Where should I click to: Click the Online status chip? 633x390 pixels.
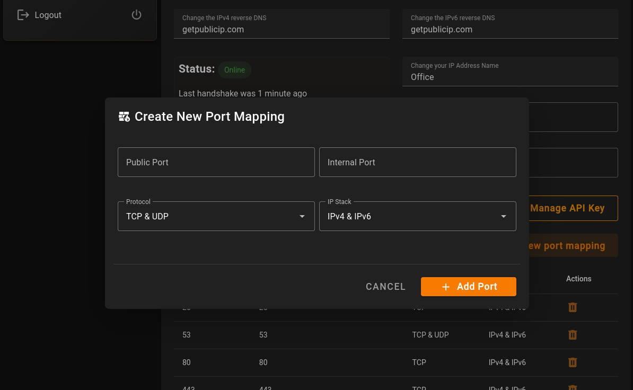pos(234,70)
